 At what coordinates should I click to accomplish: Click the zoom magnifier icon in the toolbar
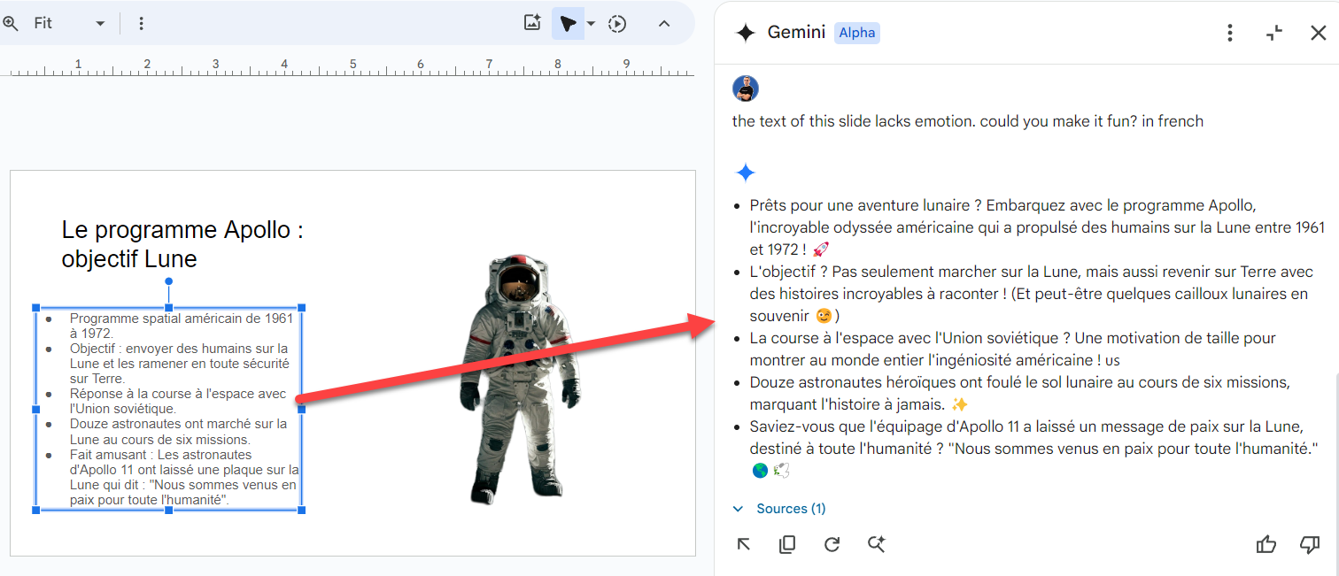[9, 24]
